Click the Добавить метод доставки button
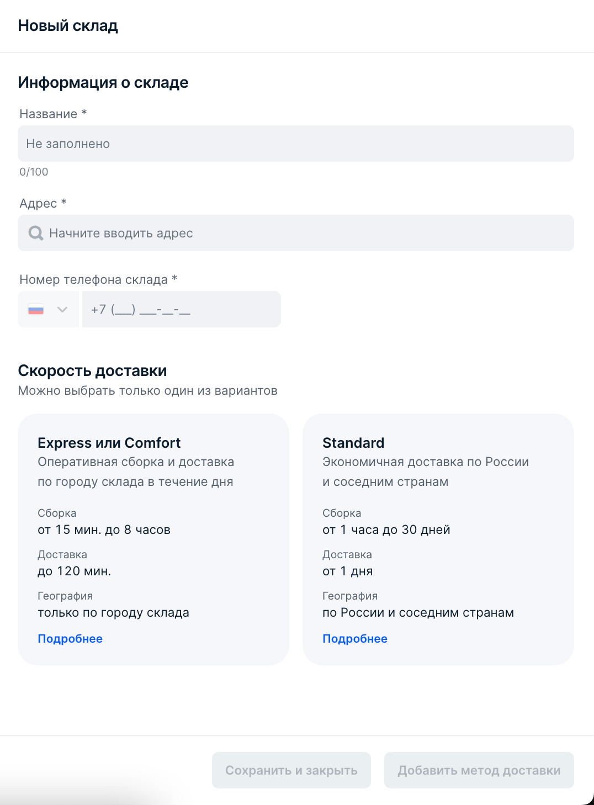594x805 pixels. point(479,770)
